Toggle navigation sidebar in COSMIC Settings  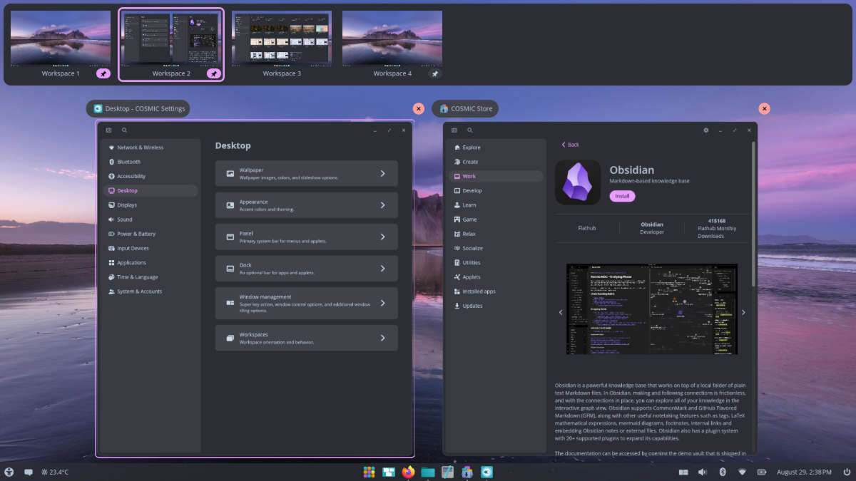(108, 130)
